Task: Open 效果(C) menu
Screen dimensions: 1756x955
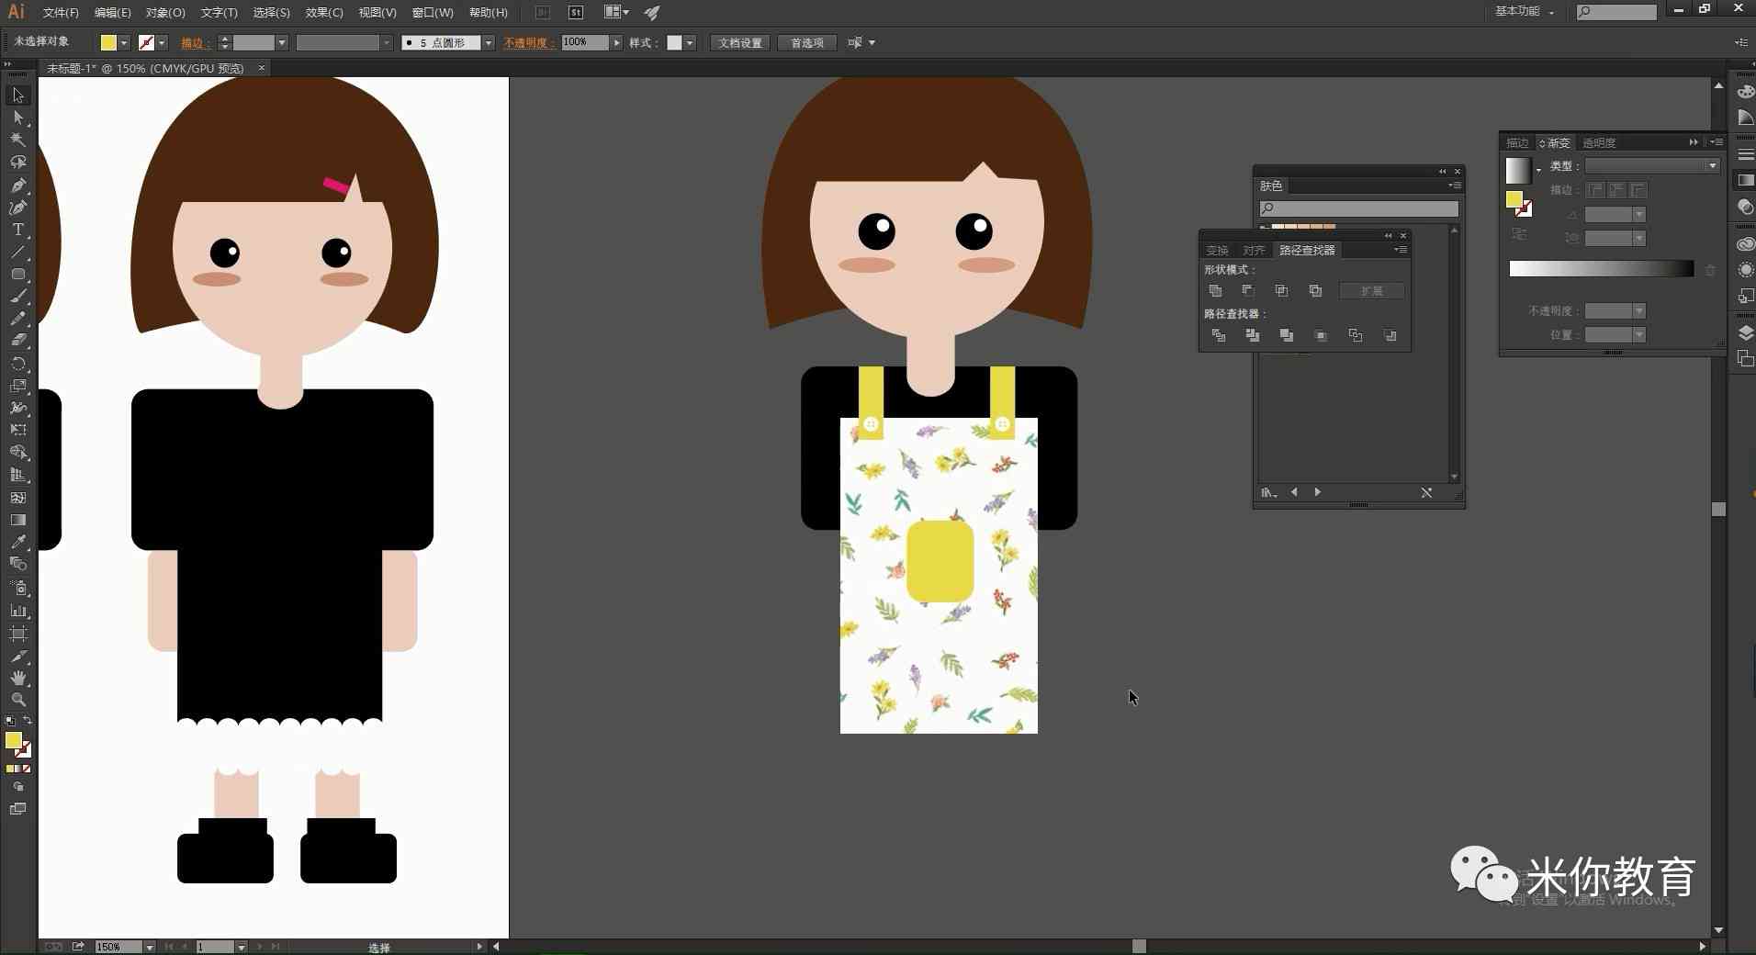Action: 324,13
